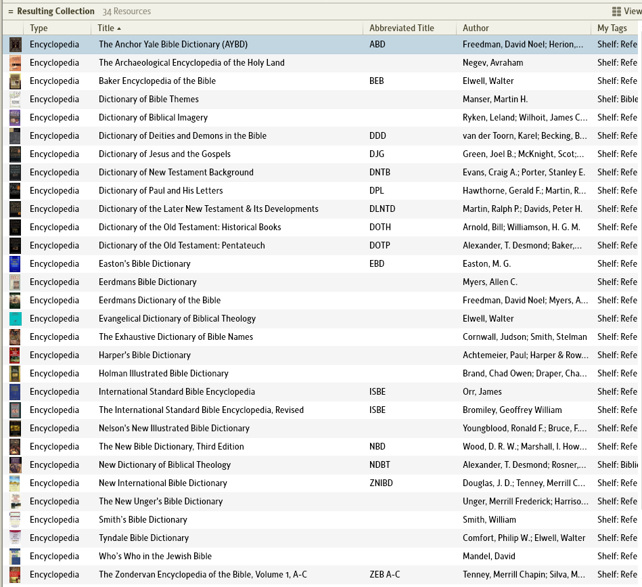Viewport: 642px width, 587px height.
Task: Click the Dictionary of Jesus and the Gospels cover icon
Action: tap(15, 154)
